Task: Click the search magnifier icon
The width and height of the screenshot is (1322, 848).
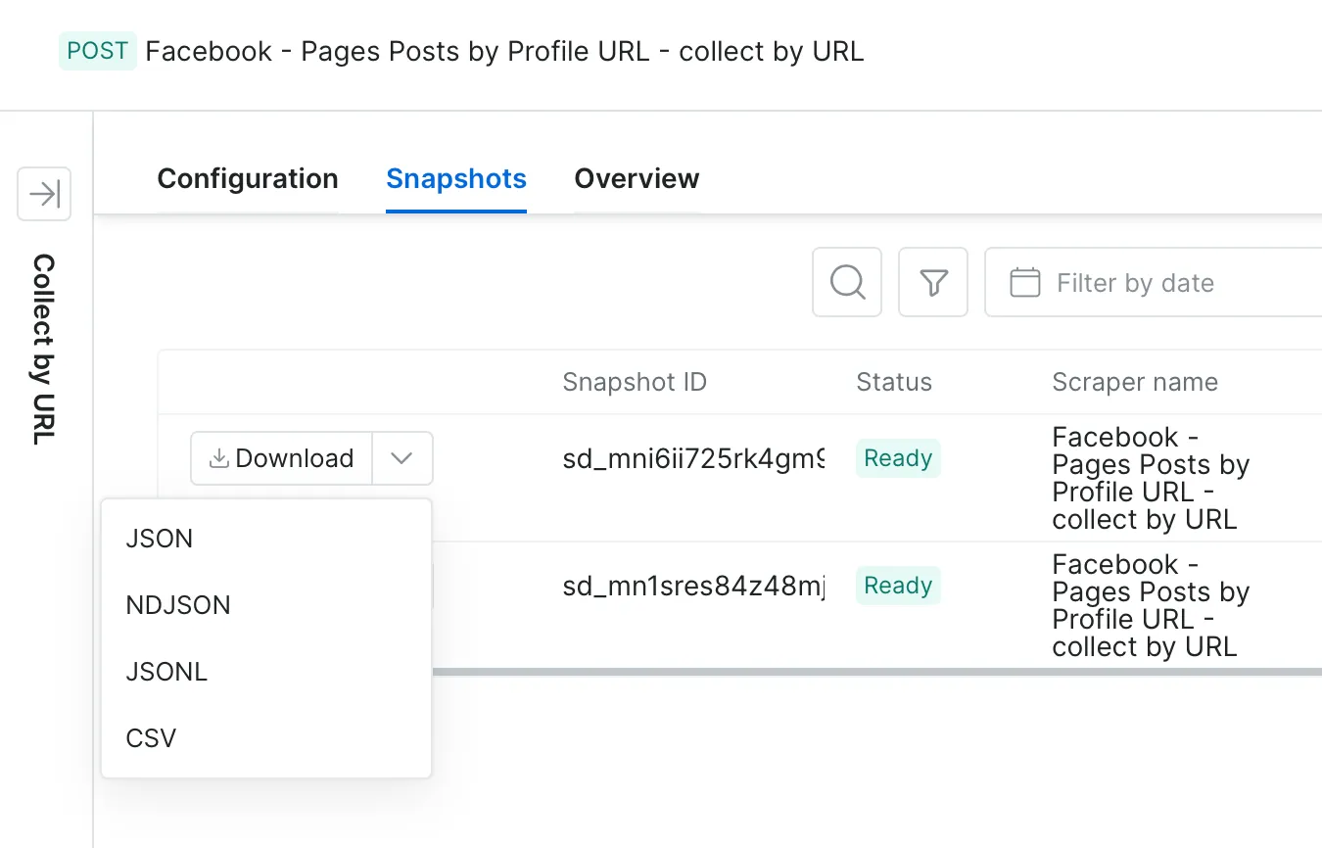Action: (846, 282)
